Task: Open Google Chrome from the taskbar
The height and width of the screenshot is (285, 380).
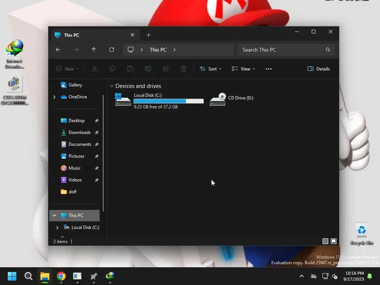Action: (61, 276)
